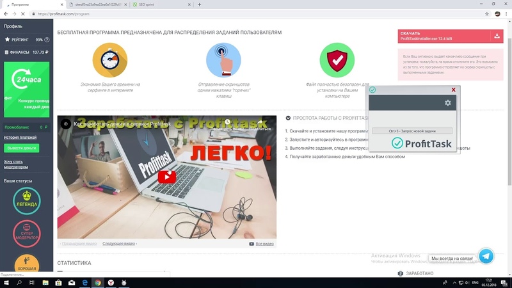Open ProfitTask widget settings gear
This screenshot has height=288, width=512.
click(x=447, y=103)
